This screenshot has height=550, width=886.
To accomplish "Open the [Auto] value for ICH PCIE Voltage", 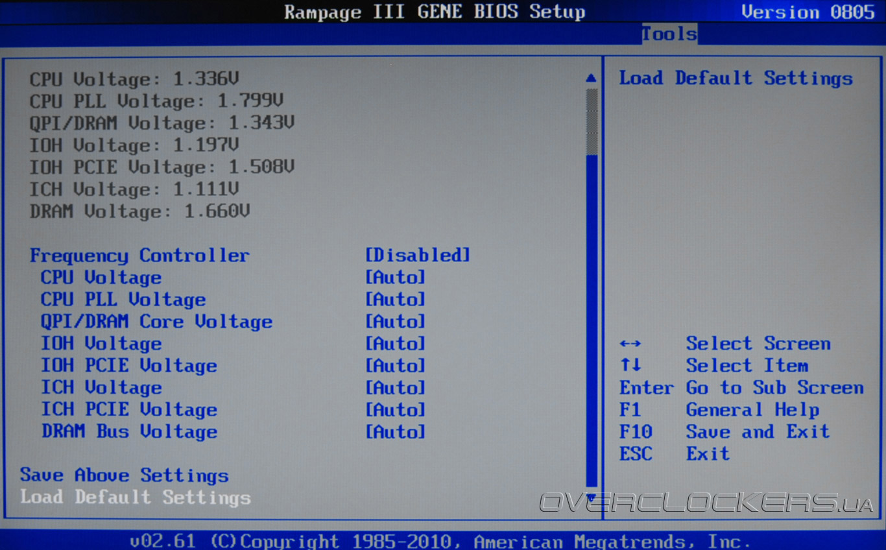I will coord(395,410).
